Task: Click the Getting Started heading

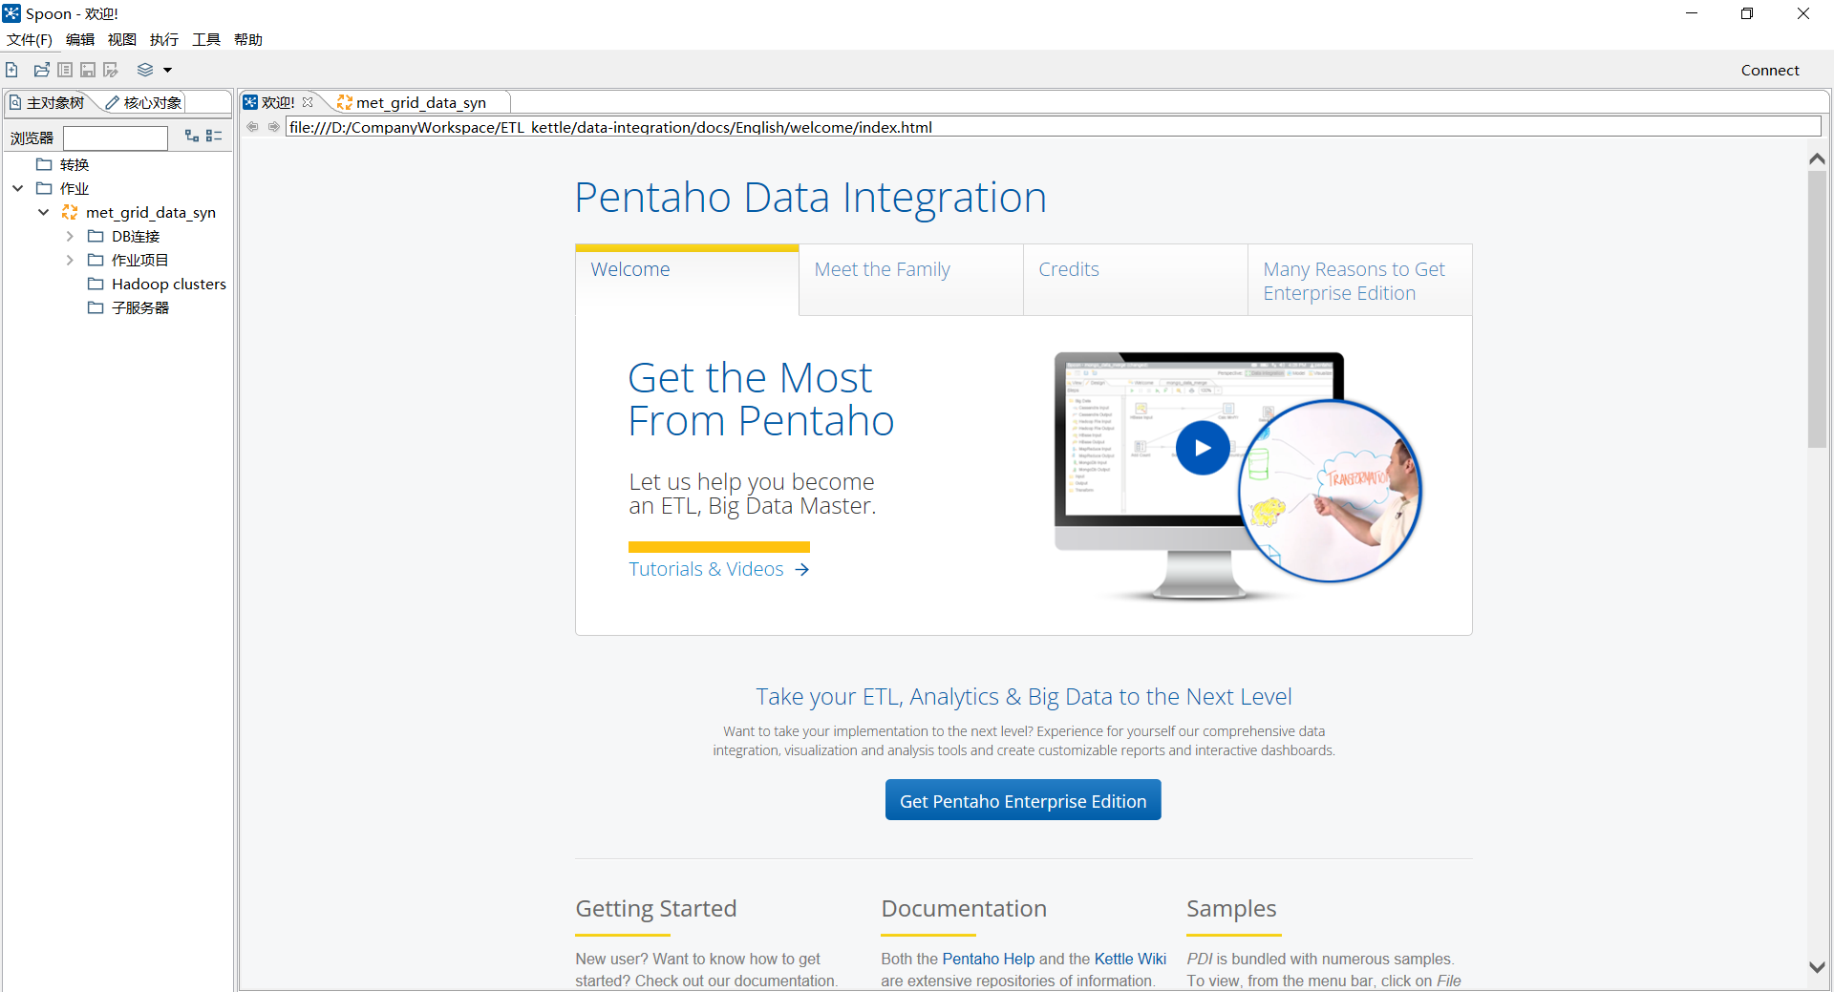Action: click(656, 908)
